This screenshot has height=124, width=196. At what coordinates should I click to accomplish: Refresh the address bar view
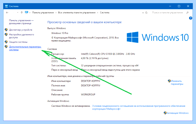(146, 13)
